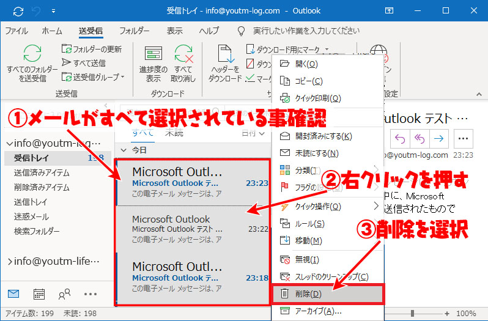Choose 未読にする(N) in context menu
The height and width of the screenshot is (321, 488).
[x=327, y=153]
